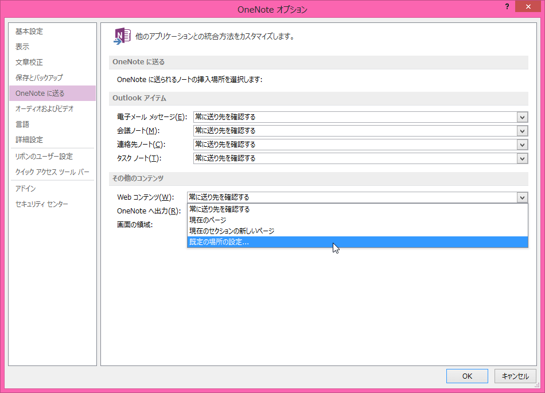Open 詳細設定 options
Screen dimensions: 545x393
pyautogui.click(x=52, y=139)
